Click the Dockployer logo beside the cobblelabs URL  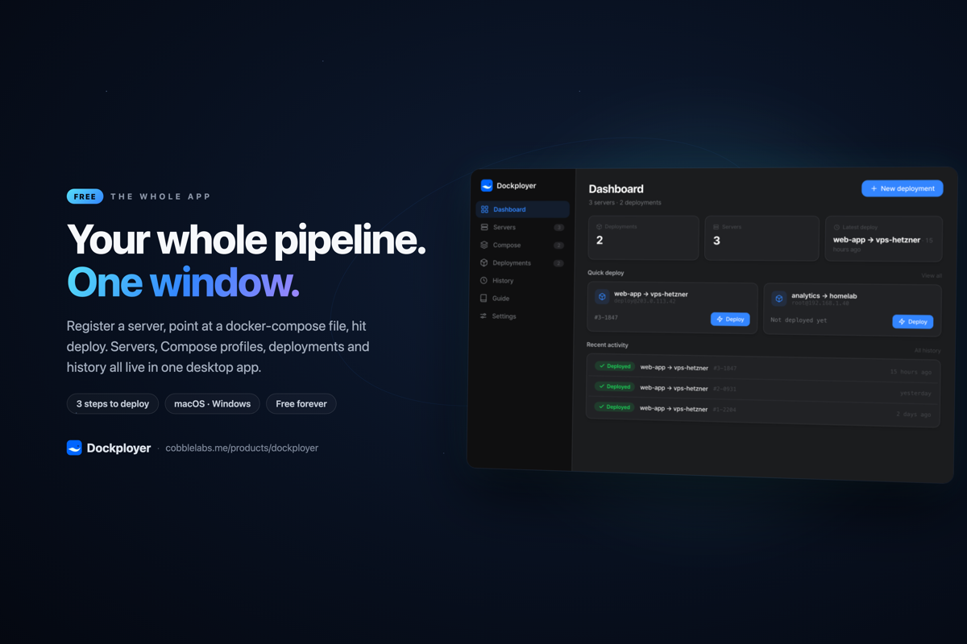74,448
